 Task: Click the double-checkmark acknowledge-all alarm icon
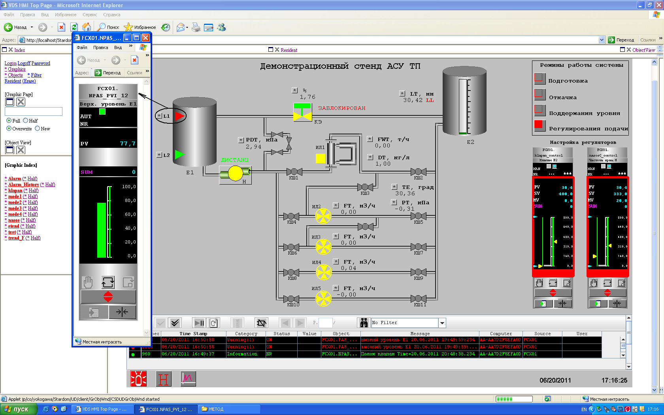point(175,323)
